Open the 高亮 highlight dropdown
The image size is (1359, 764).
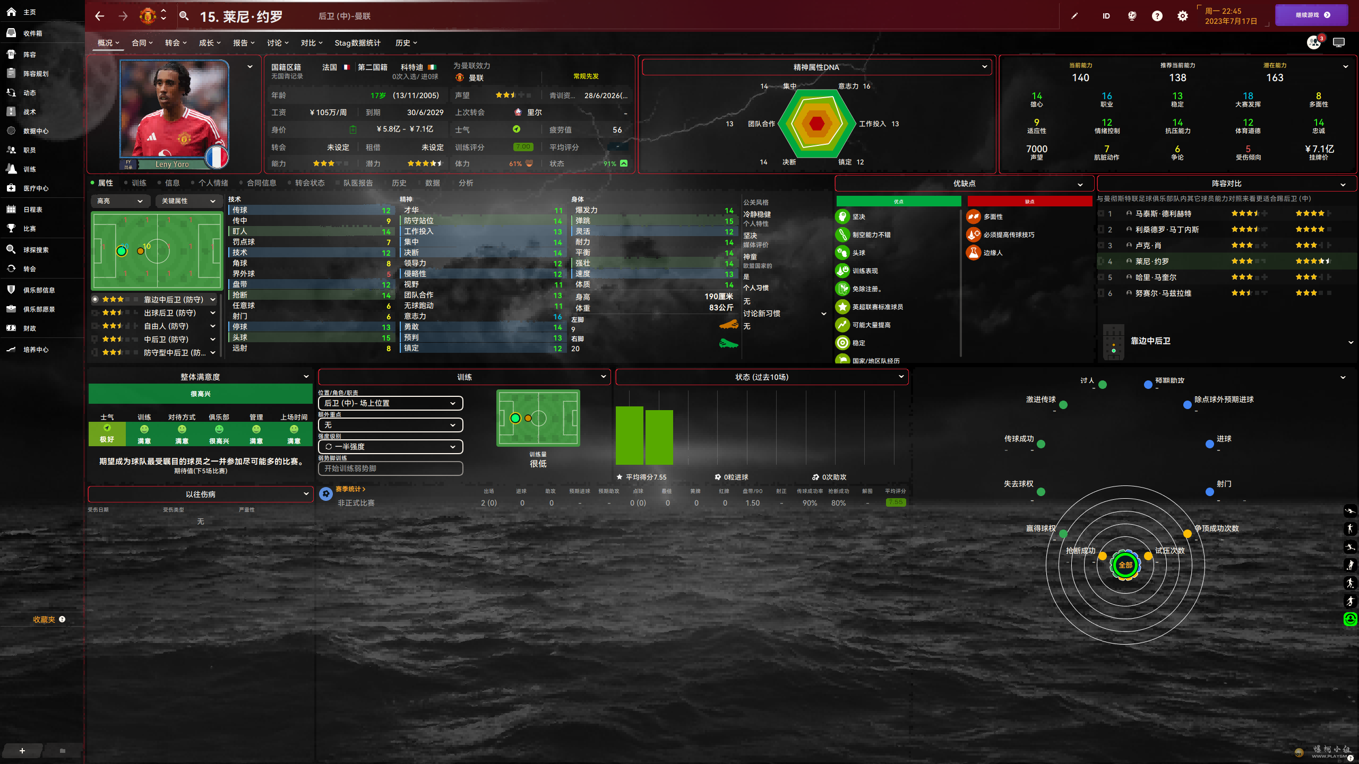pos(120,201)
